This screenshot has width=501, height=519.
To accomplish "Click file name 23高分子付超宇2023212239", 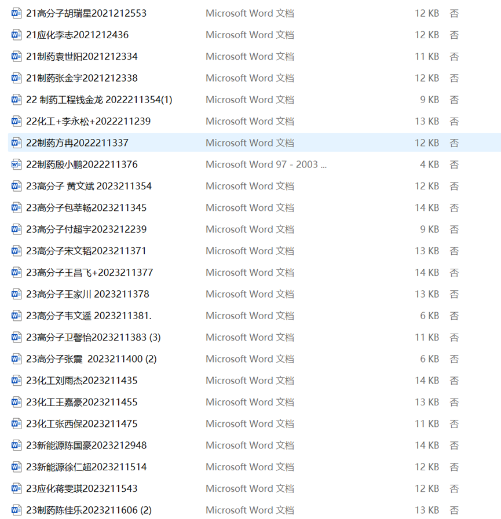I will pos(86,229).
